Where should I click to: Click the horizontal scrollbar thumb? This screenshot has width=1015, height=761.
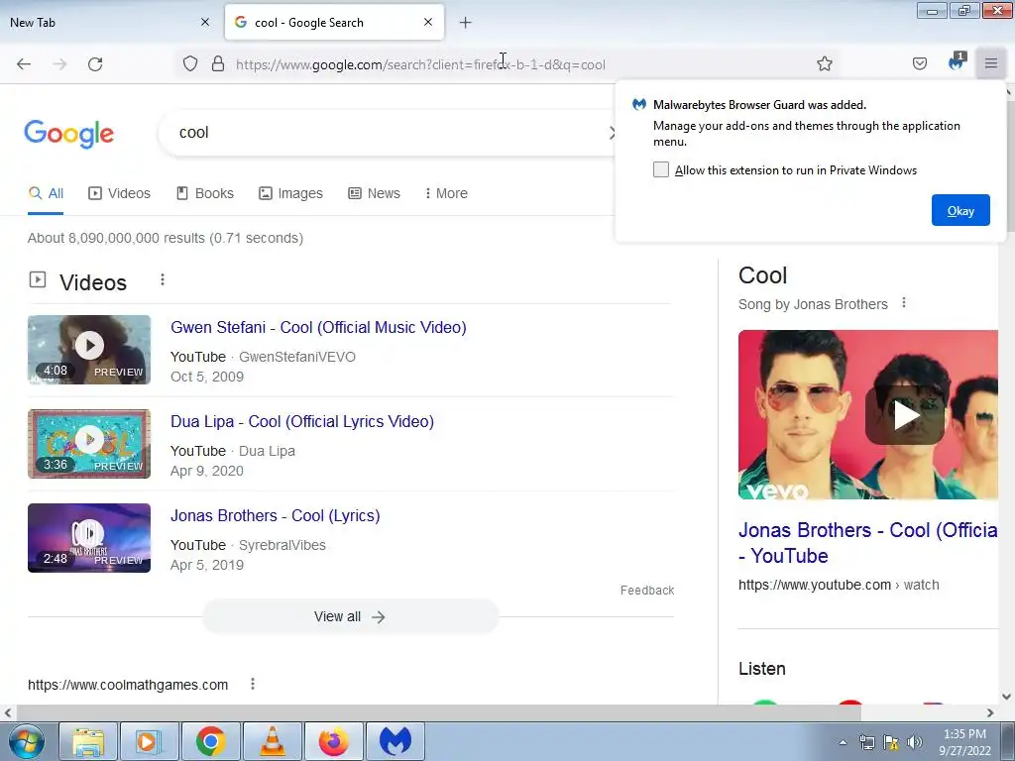[438, 712]
